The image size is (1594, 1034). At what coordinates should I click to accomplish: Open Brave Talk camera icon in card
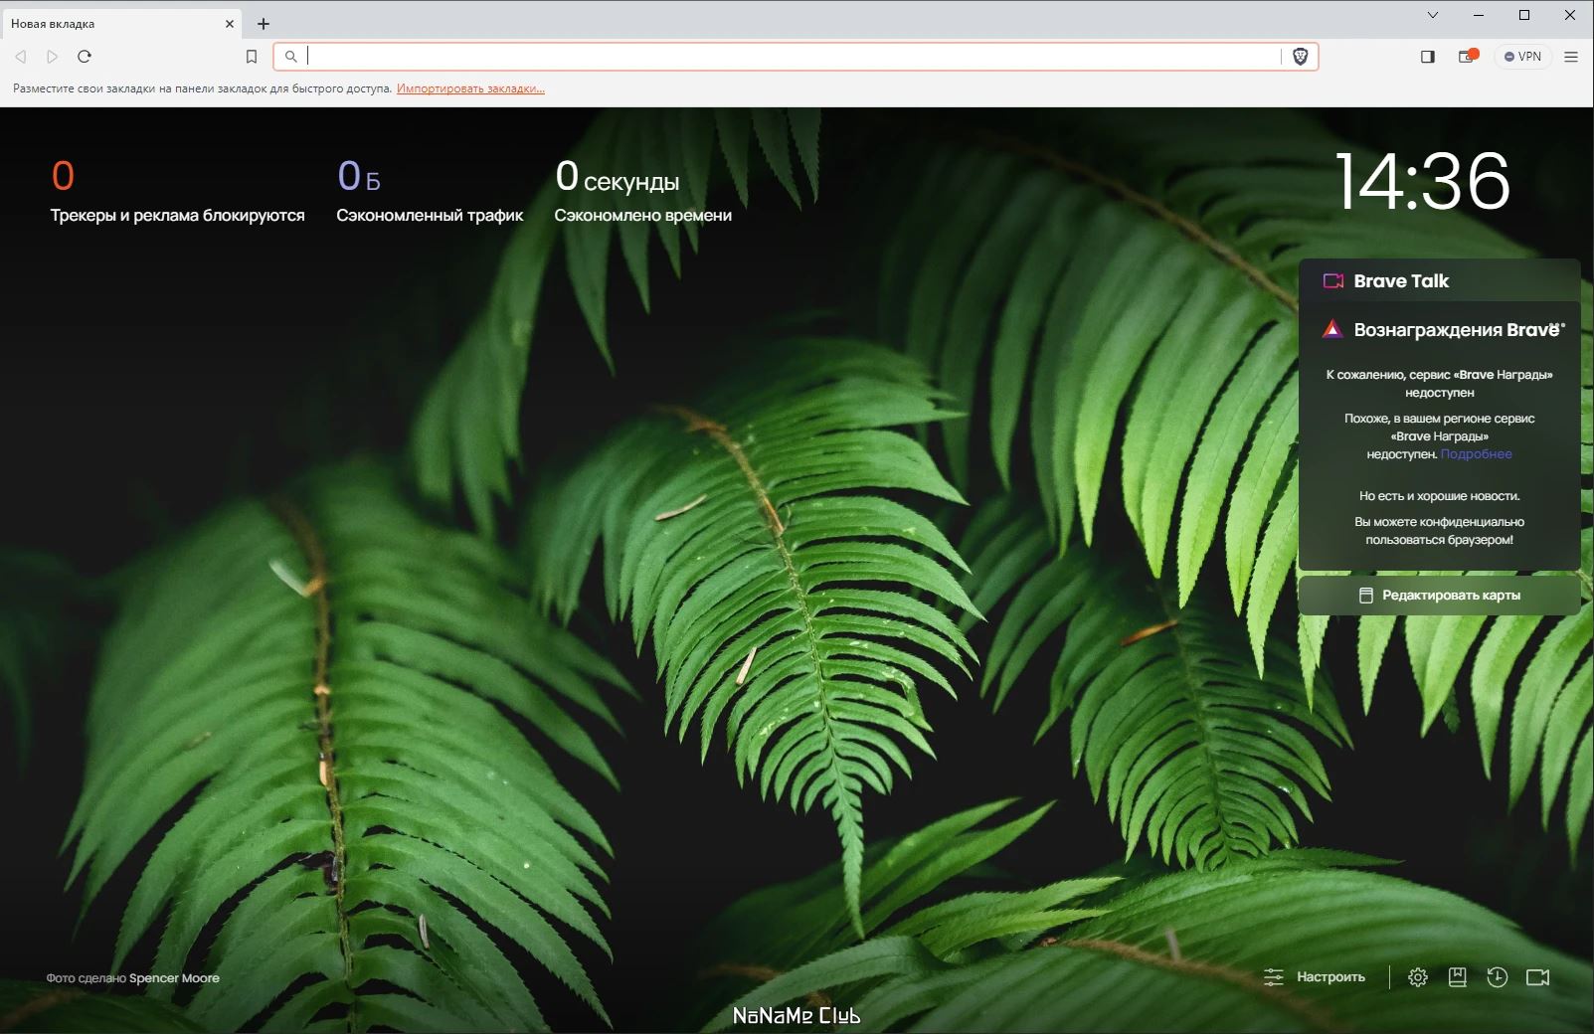click(1333, 281)
